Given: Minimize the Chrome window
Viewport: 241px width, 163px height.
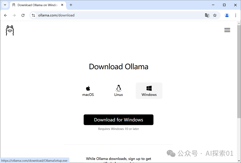Looking at the screenshot, I should pyautogui.click(x=213, y=5).
